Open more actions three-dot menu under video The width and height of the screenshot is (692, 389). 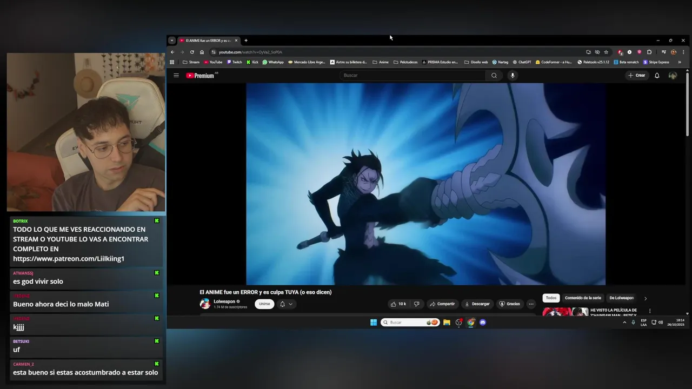(531, 304)
